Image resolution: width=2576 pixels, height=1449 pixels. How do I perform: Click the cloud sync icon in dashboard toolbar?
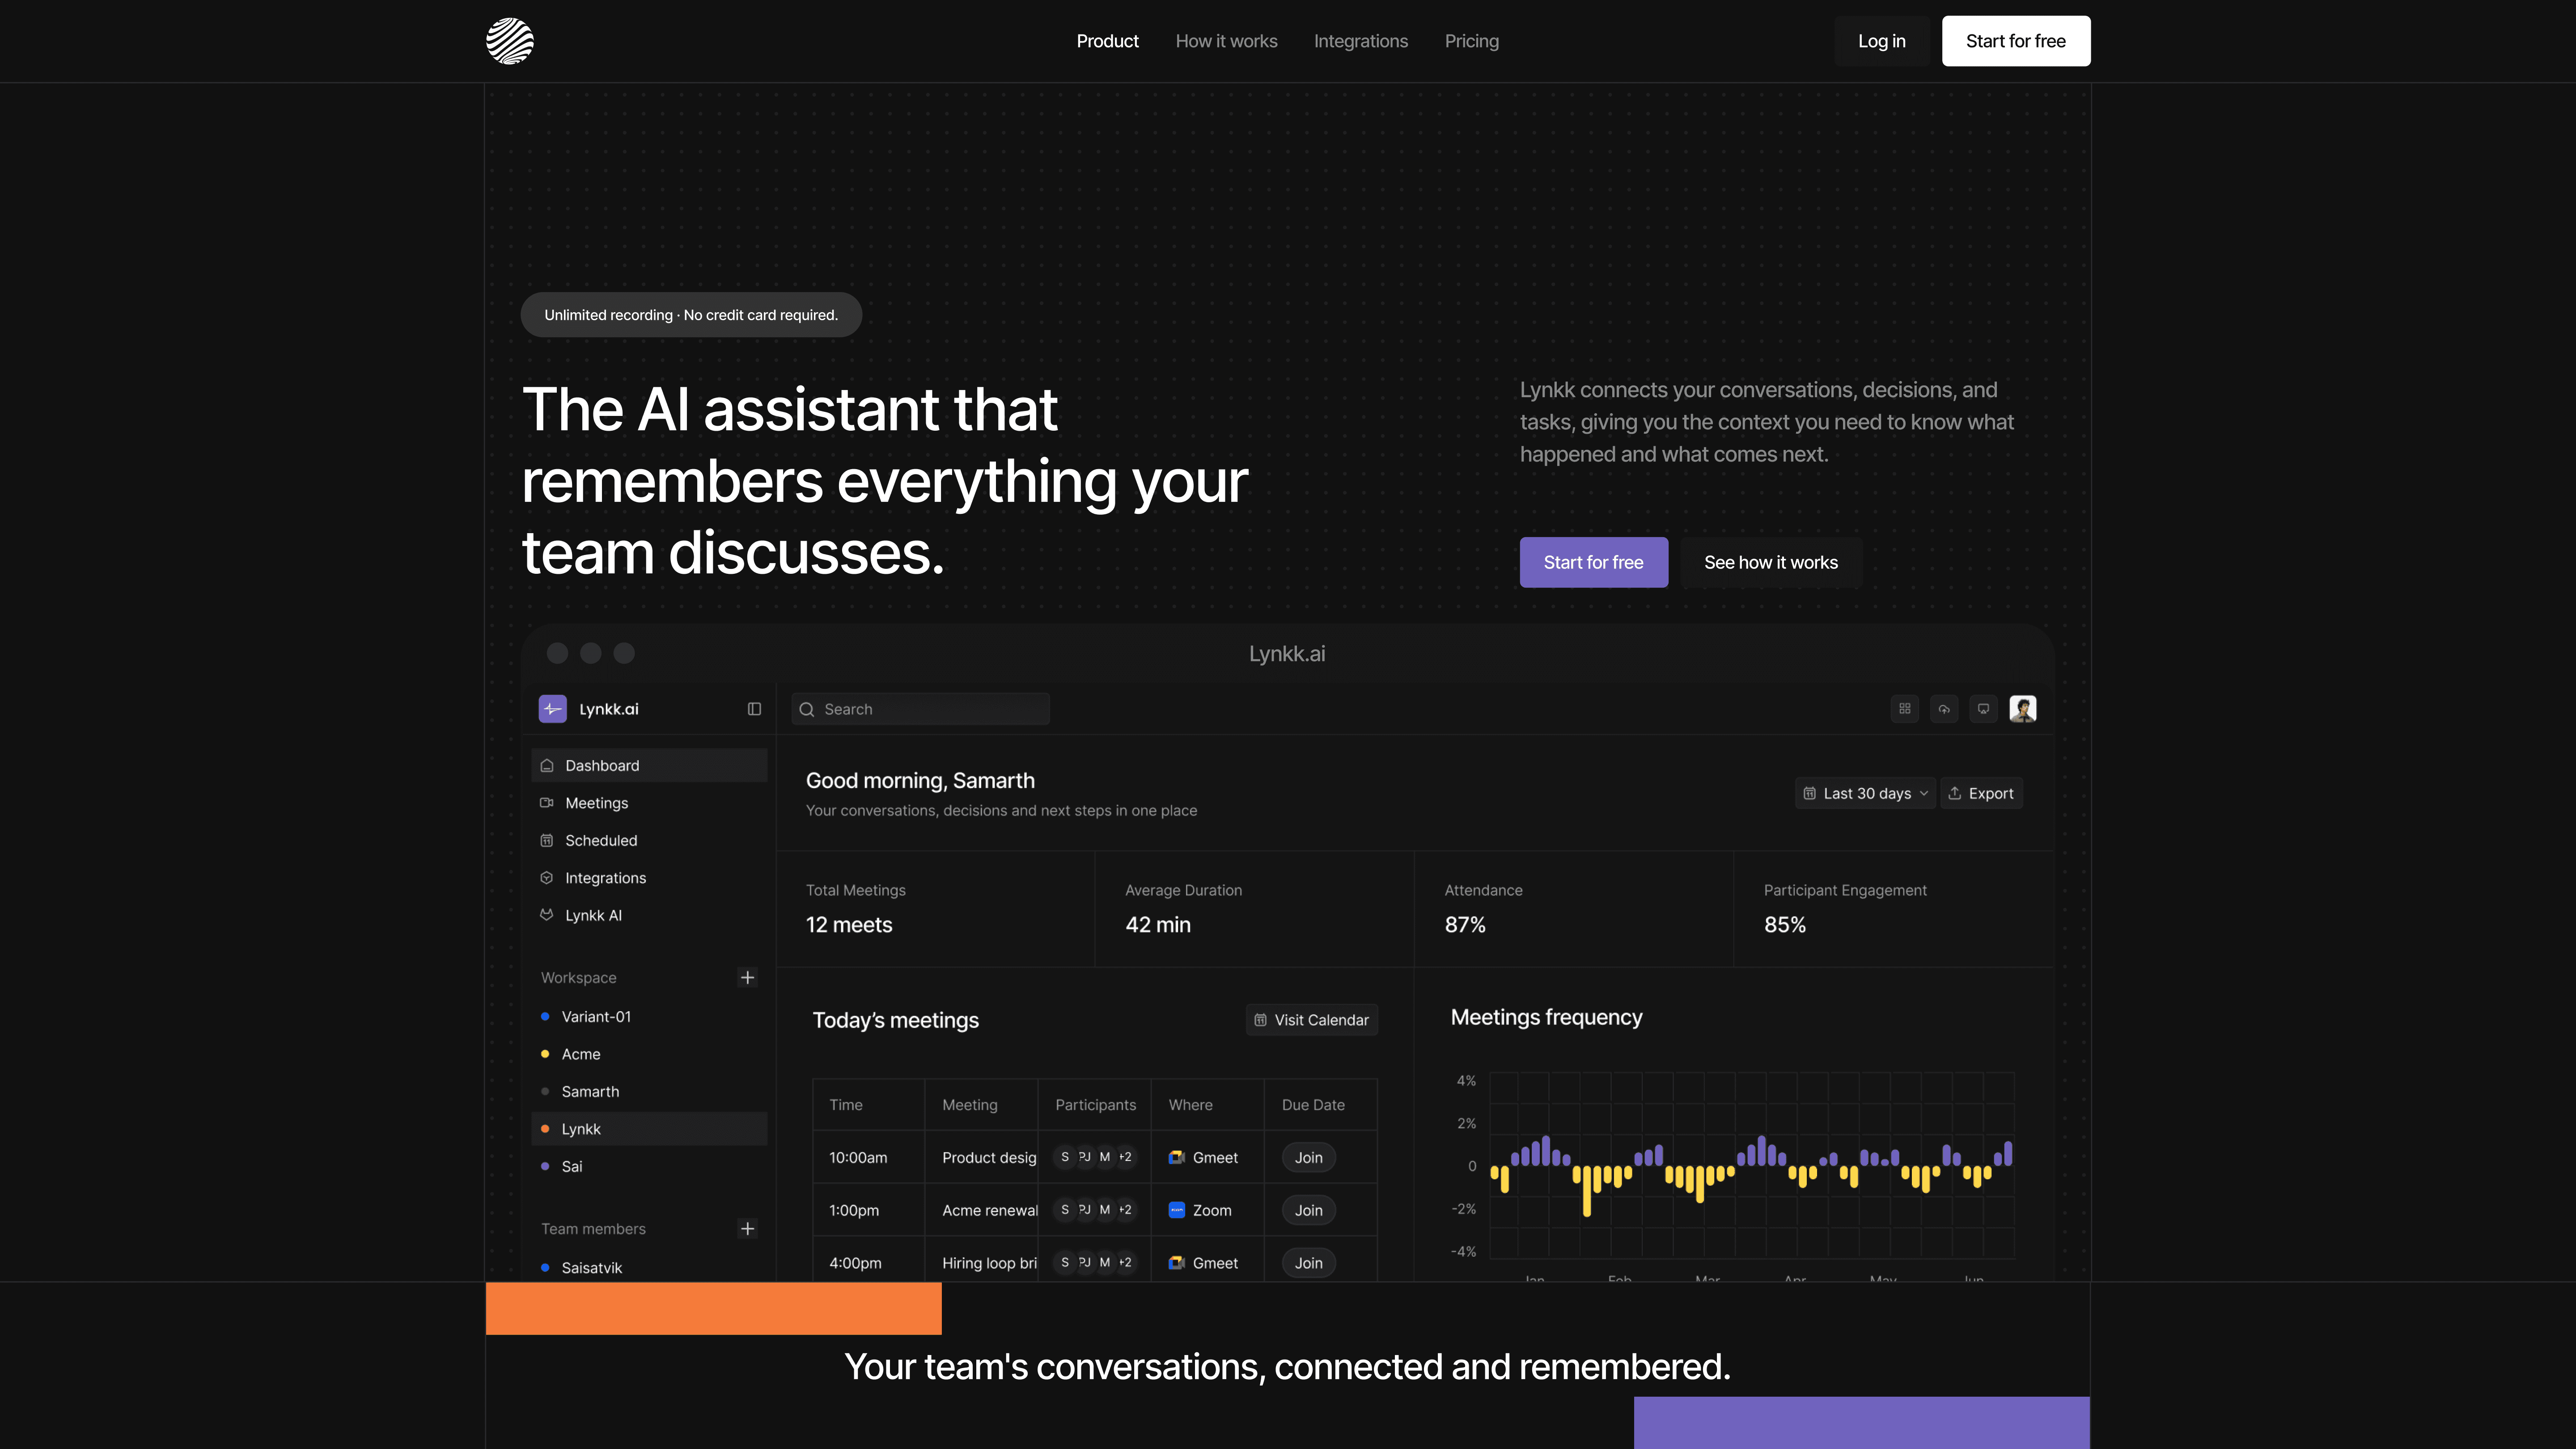(x=1944, y=709)
